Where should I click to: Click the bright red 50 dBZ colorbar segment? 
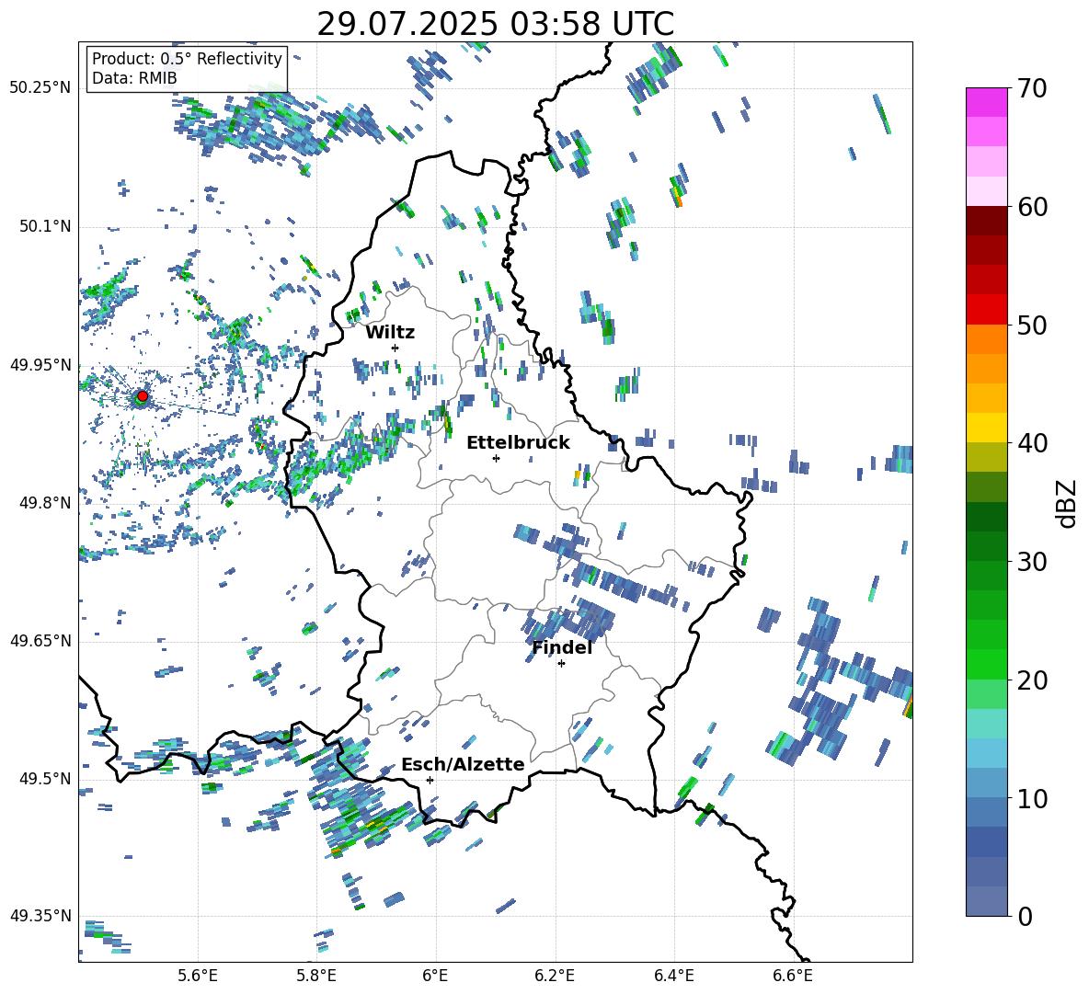986,310
